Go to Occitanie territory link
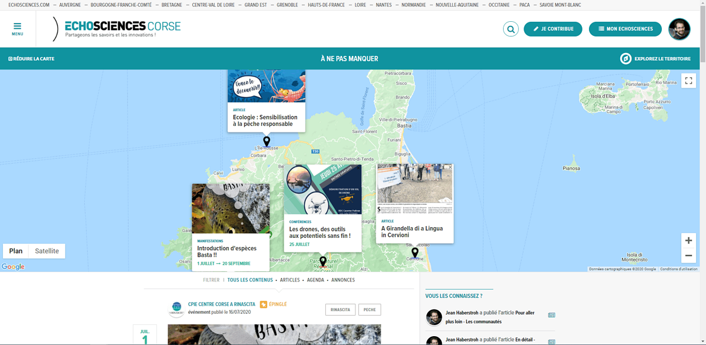The height and width of the screenshot is (345, 706). [x=499, y=5]
